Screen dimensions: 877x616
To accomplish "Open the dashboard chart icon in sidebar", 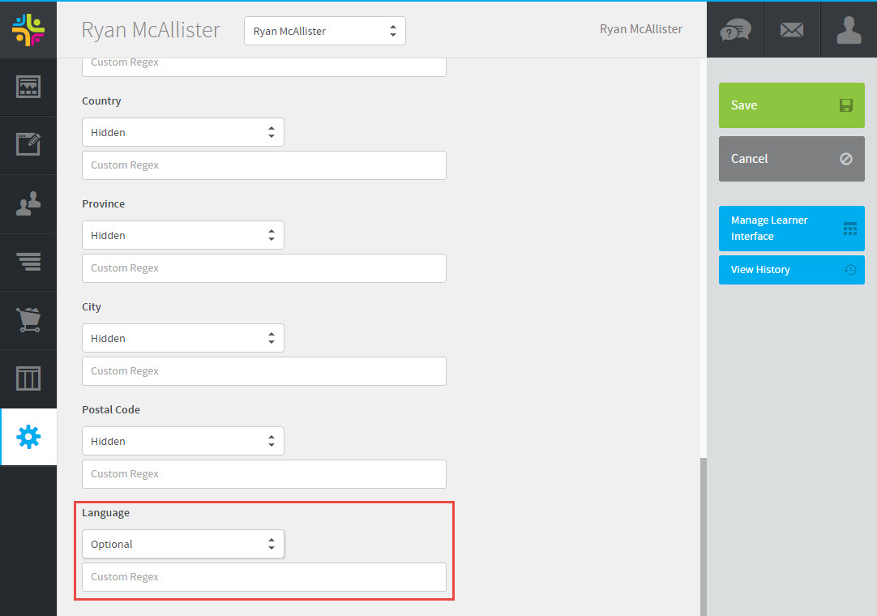I will (x=28, y=87).
